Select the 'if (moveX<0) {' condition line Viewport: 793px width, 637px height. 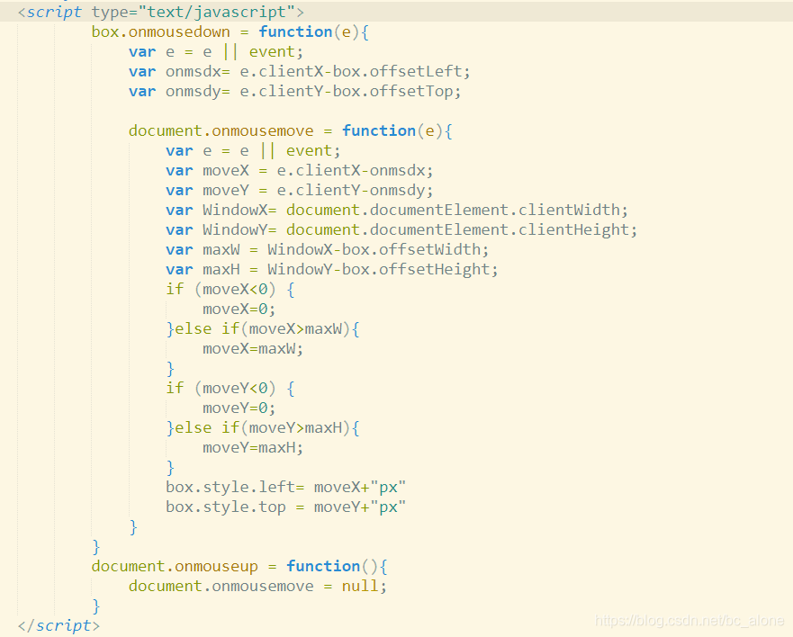(230, 289)
